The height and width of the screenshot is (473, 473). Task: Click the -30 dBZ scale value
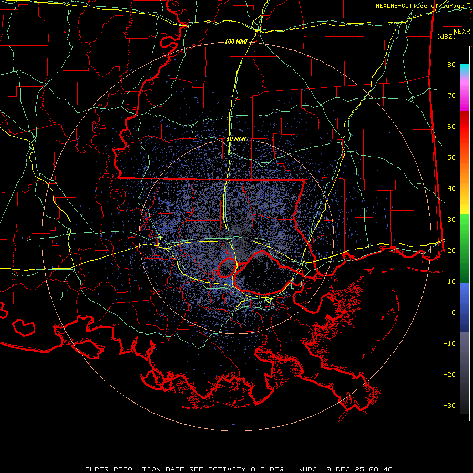[449, 405]
